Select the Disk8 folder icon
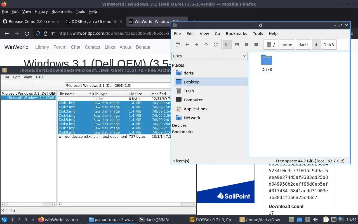This screenshot has height=224, width=358. [267, 60]
